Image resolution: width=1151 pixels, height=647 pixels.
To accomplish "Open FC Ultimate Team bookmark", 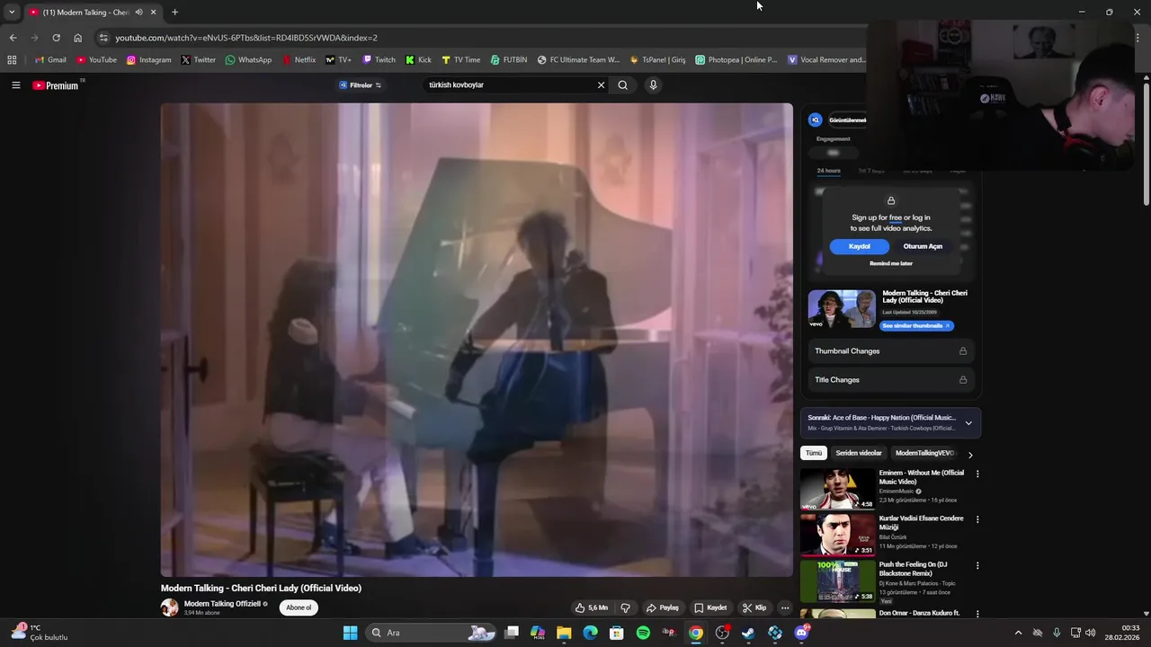I will click(578, 59).
